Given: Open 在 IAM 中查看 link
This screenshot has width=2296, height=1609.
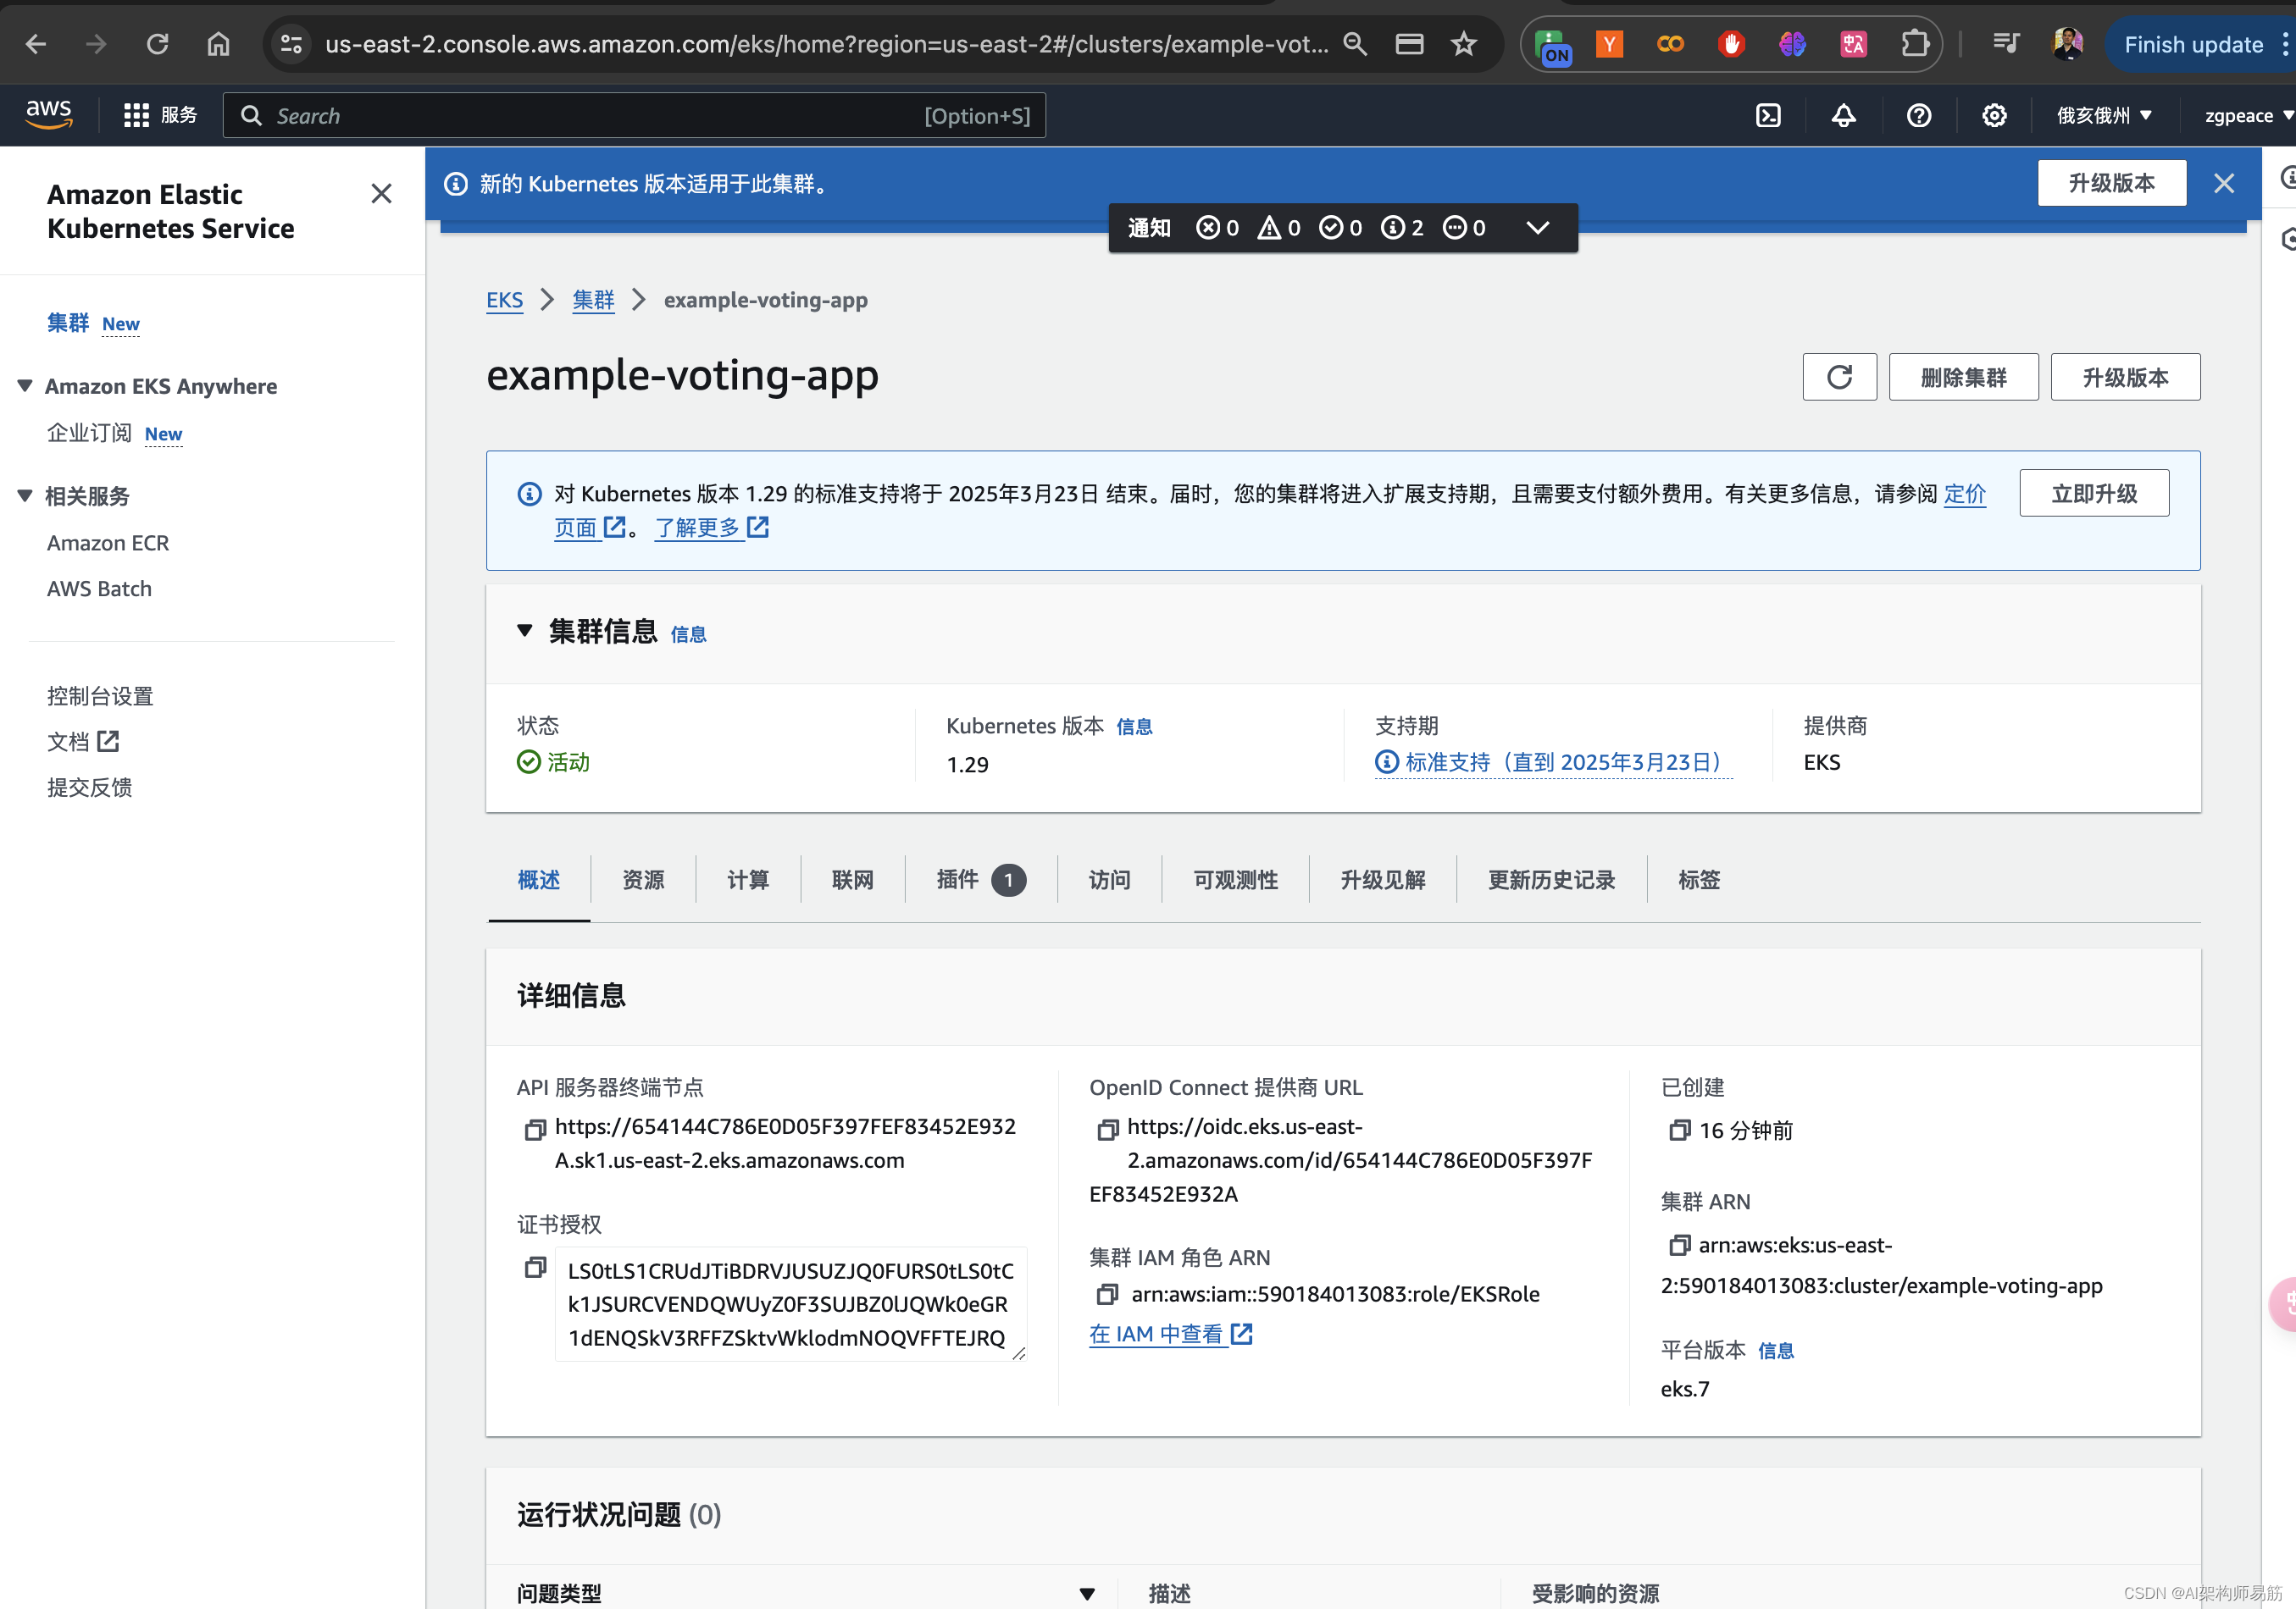Looking at the screenshot, I should click(1170, 1334).
